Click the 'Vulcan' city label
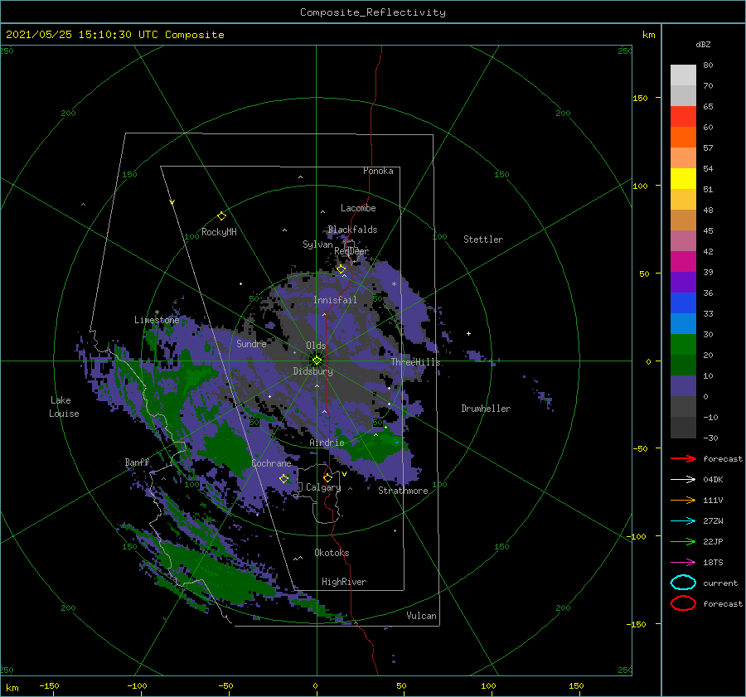Screen dimensions: 746x697 (x=422, y=616)
